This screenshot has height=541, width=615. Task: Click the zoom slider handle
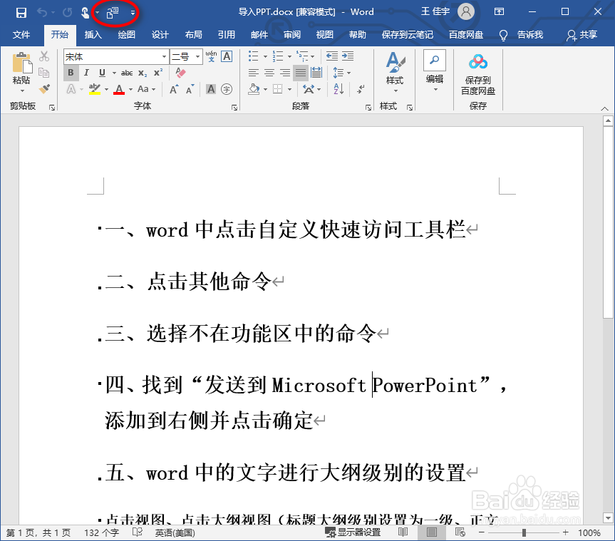click(524, 532)
